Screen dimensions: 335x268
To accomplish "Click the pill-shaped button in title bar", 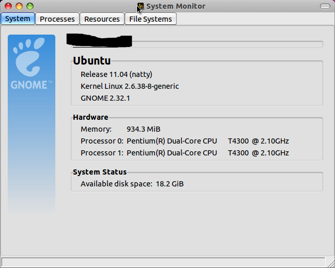I will tap(325, 6).
